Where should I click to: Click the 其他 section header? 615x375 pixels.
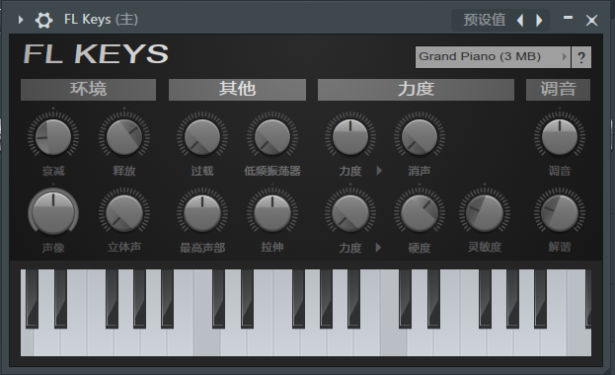click(237, 90)
